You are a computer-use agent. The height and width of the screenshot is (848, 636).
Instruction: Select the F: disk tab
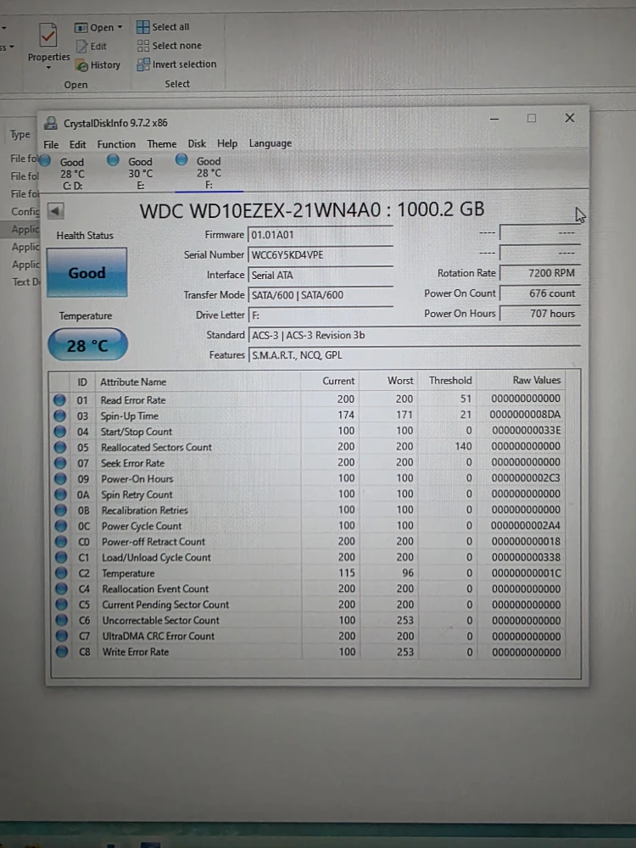point(209,172)
